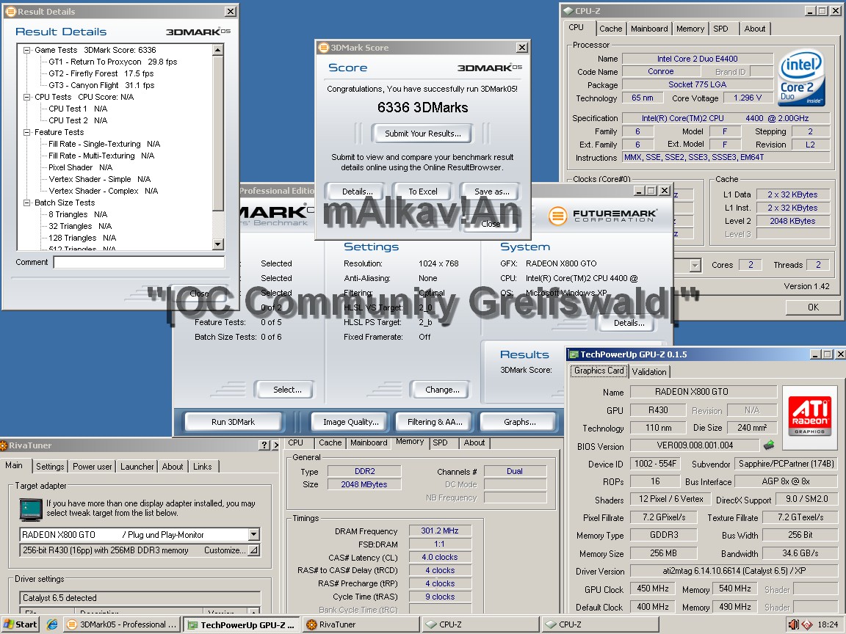Open RivaTuner About tab

point(172,467)
